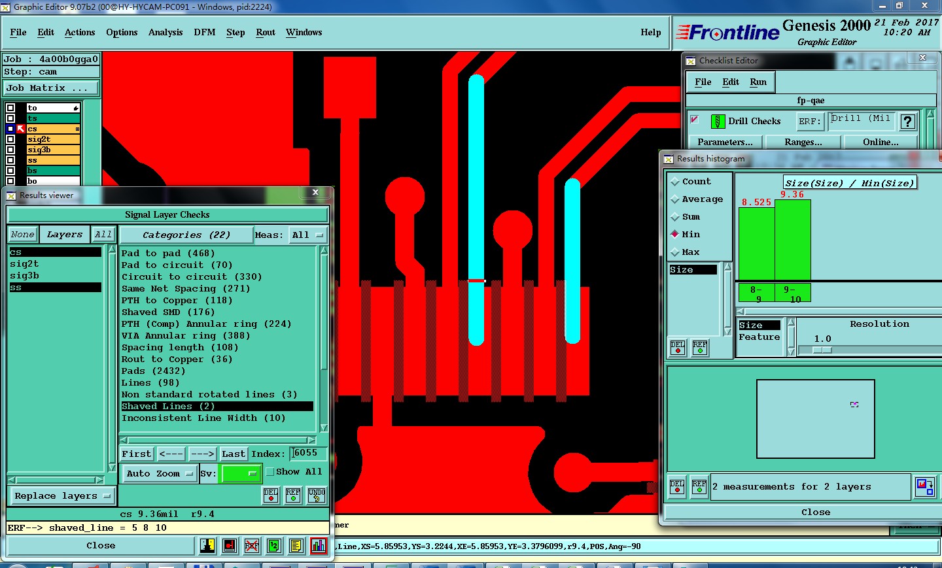Open the DFM menu
This screenshot has height=568, width=942.
point(205,32)
